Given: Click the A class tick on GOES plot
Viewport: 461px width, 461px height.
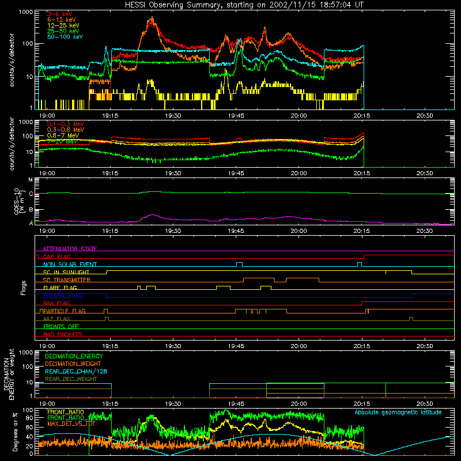Looking at the screenshot, I should [x=31, y=223].
